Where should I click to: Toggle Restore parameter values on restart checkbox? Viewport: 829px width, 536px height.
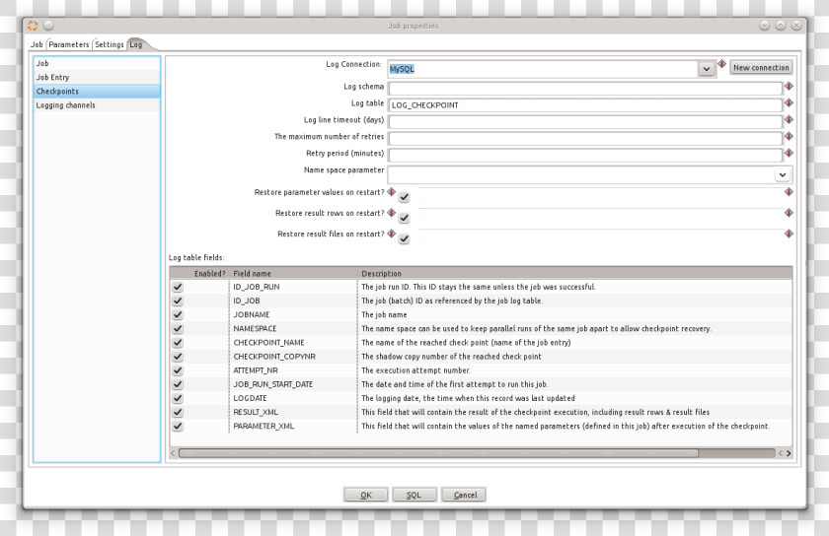click(404, 197)
